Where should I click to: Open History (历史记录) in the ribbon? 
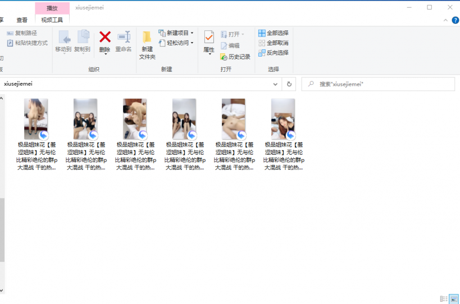pyautogui.click(x=235, y=57)
